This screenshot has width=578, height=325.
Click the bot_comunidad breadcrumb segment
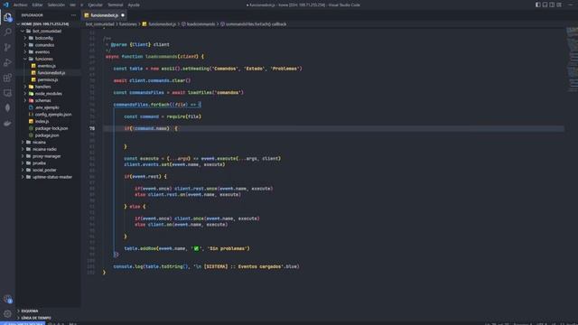coord(100,24)
